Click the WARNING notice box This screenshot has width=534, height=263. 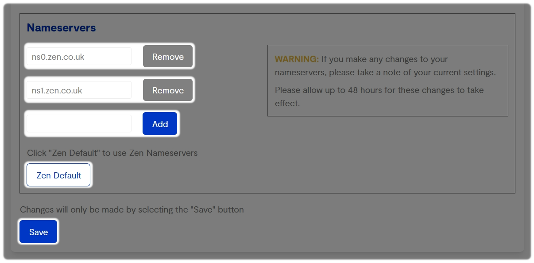(387, 80)
